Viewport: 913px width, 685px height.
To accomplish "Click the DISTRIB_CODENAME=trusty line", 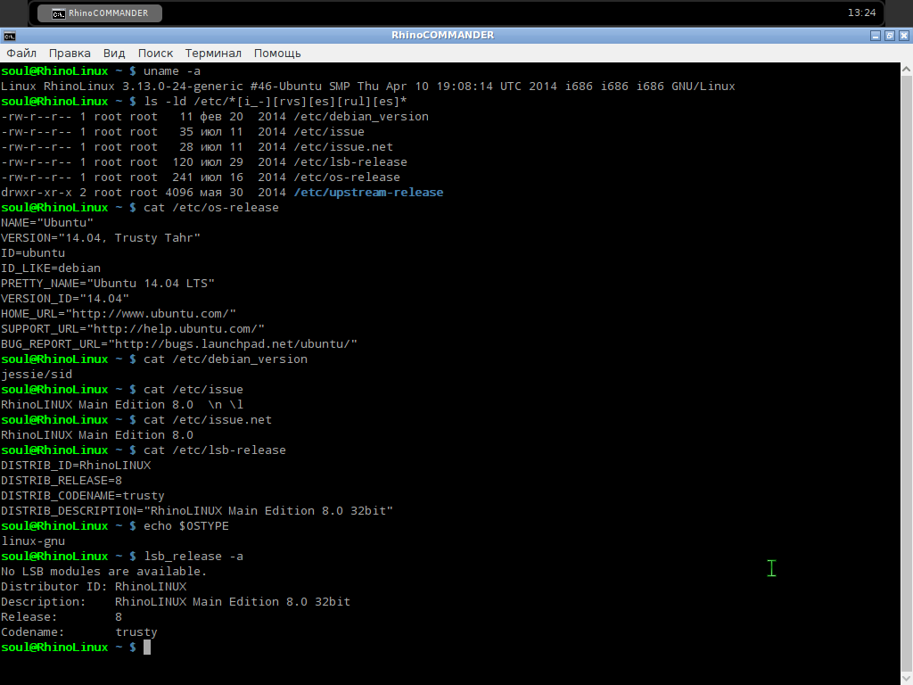I will (83, 495).
